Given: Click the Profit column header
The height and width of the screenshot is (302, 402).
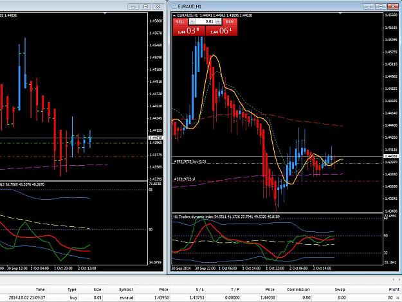Looking at the screenshot, I should coord(394,289).
